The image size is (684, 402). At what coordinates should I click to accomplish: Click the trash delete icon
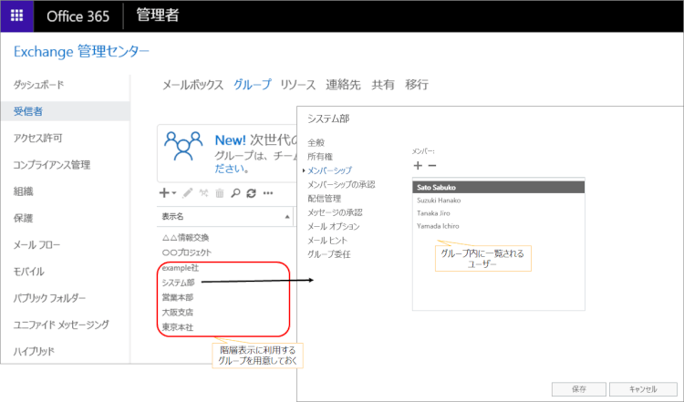point(219,193)
